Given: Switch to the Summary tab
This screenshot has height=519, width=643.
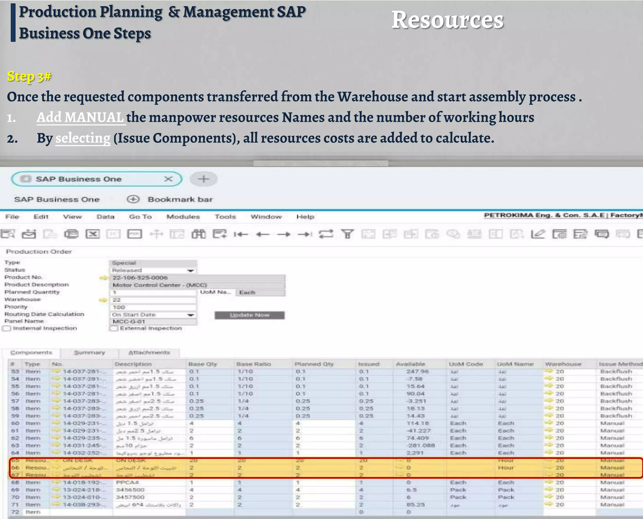Looking at the screenshot, I should pos(89,353).
